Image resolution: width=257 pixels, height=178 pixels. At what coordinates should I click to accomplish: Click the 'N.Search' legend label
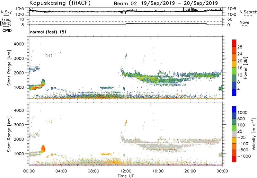coord(248,12)
